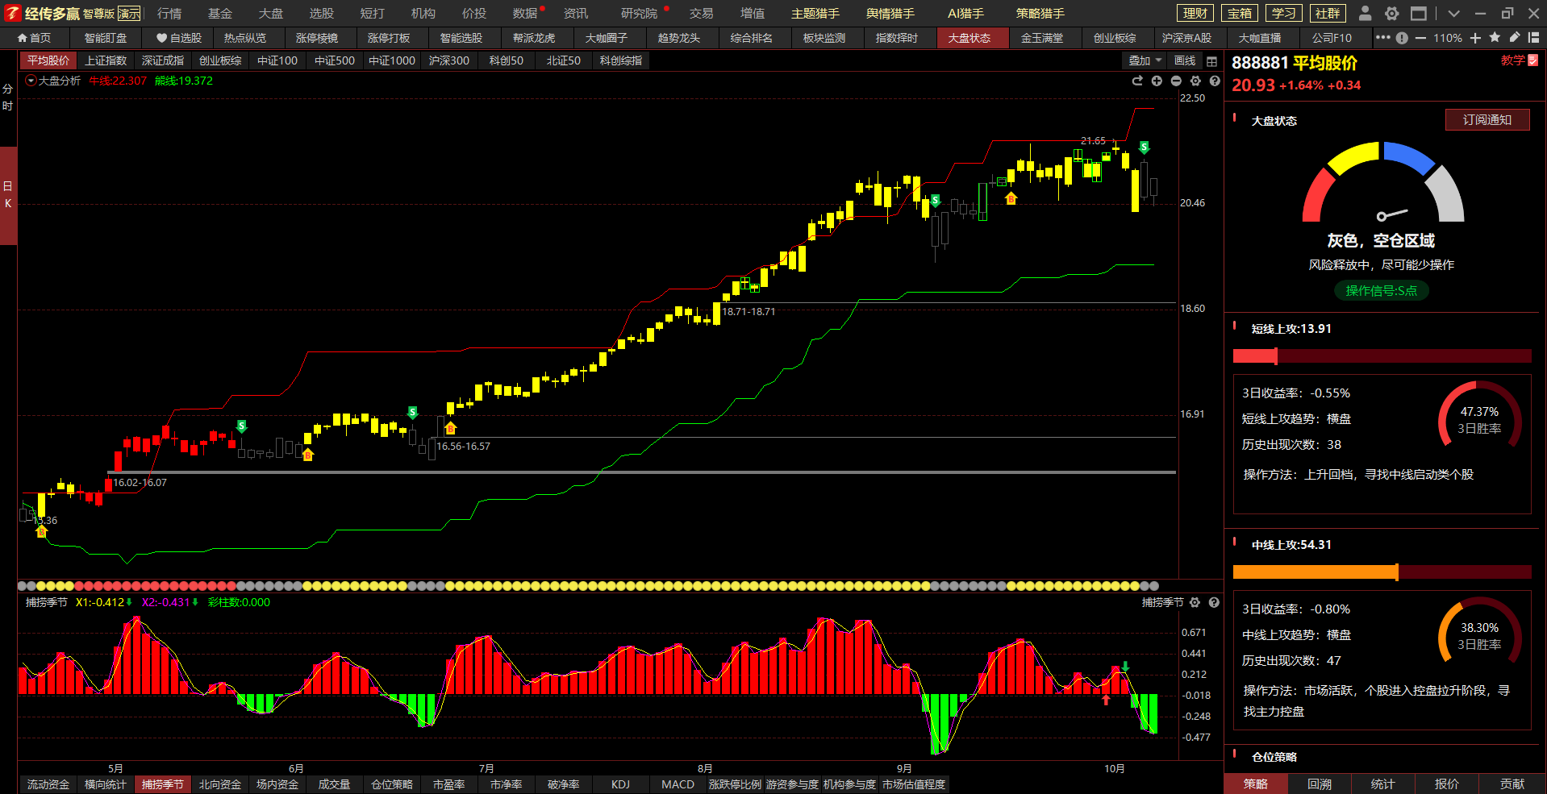This screenshot has height=794, width=1547.
Task: Open the title bar chevron dropdown menu
Action: pos(1453,14)
